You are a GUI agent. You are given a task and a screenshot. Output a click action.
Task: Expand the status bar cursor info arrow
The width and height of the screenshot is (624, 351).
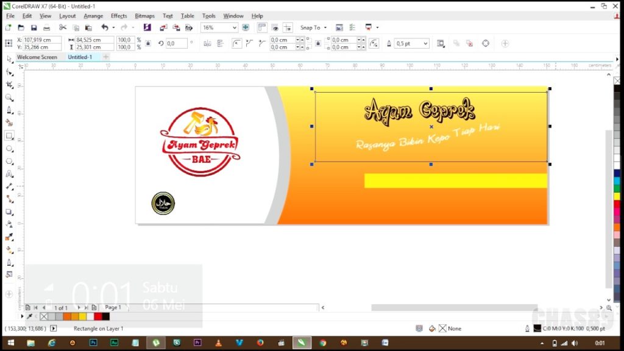54,328
